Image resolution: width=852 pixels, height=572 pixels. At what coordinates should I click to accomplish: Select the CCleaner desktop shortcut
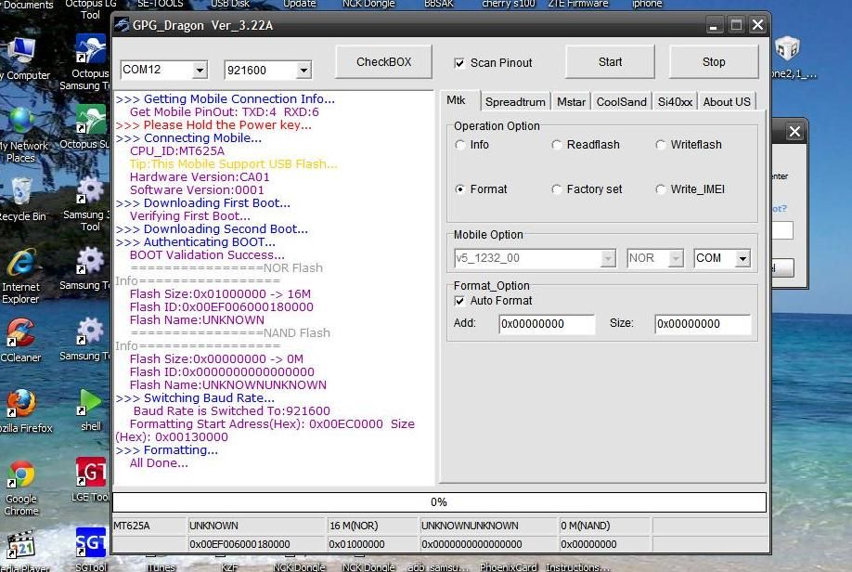[20, 333]
